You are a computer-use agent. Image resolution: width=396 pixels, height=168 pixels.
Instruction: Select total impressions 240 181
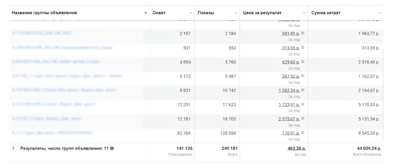point(230,148)
